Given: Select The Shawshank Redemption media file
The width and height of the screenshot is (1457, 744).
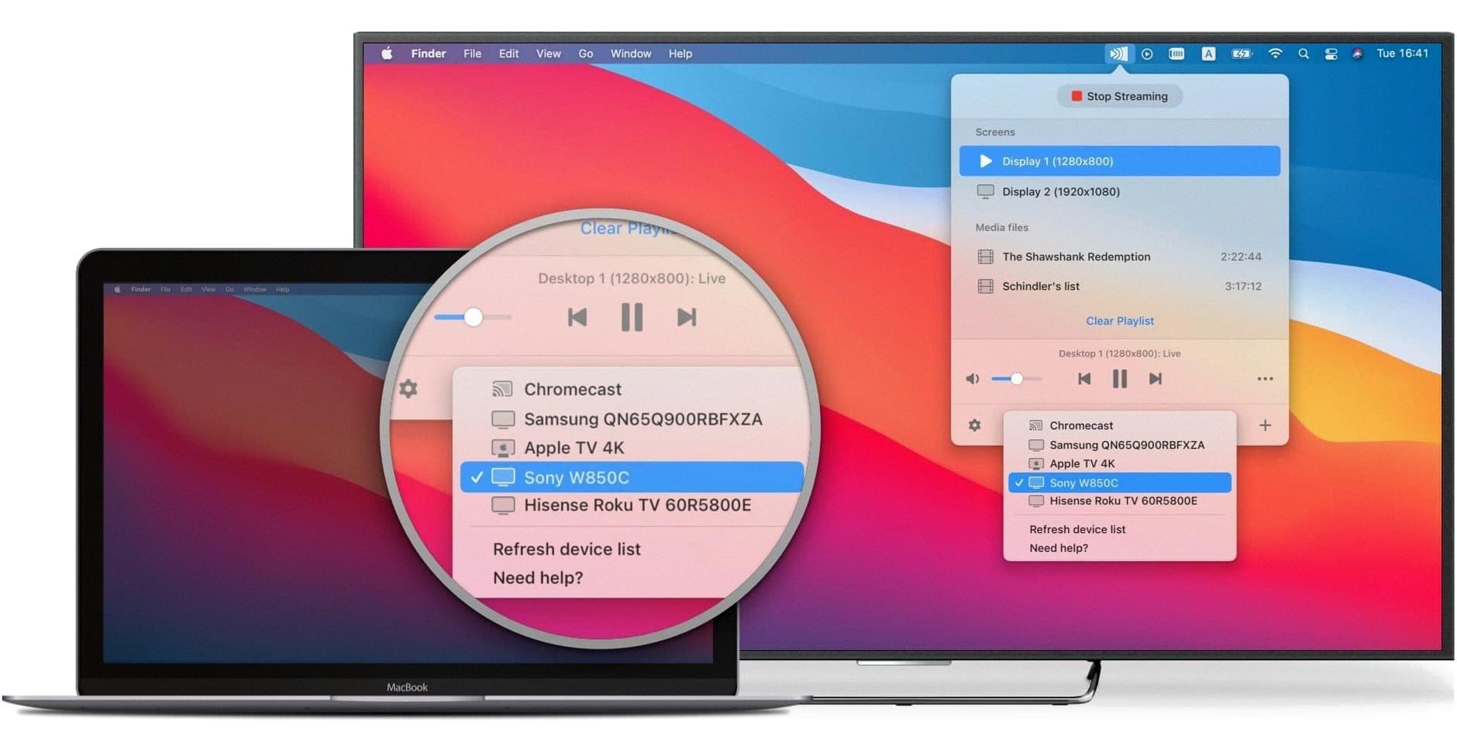Looking at the screenshot, I should click(1120, 257).
